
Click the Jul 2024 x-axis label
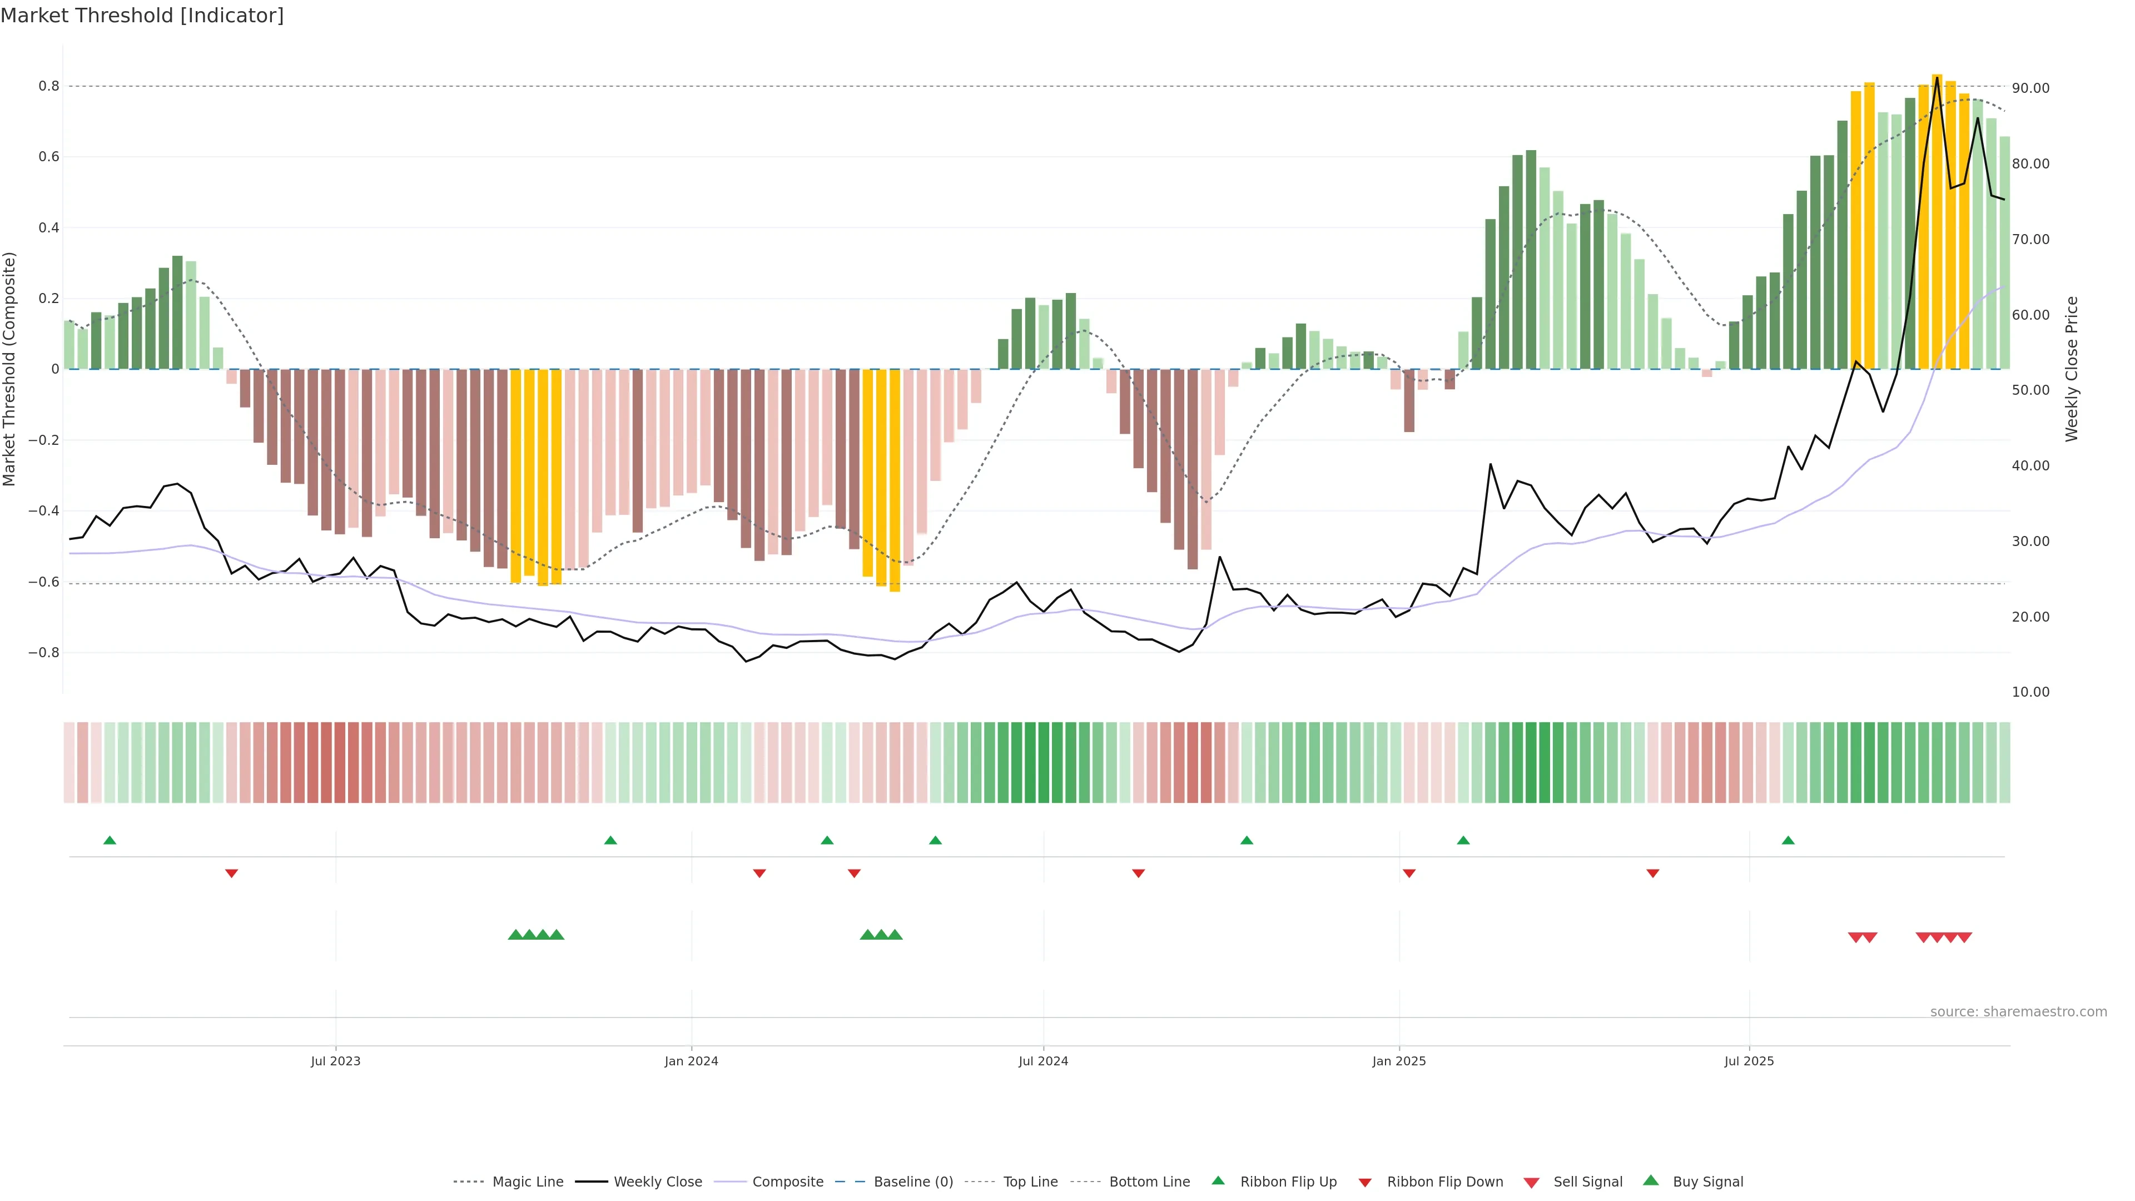pos(1042,1061)
